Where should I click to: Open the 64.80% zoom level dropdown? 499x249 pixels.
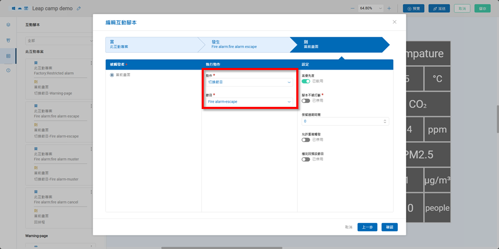tap(371, 8)
